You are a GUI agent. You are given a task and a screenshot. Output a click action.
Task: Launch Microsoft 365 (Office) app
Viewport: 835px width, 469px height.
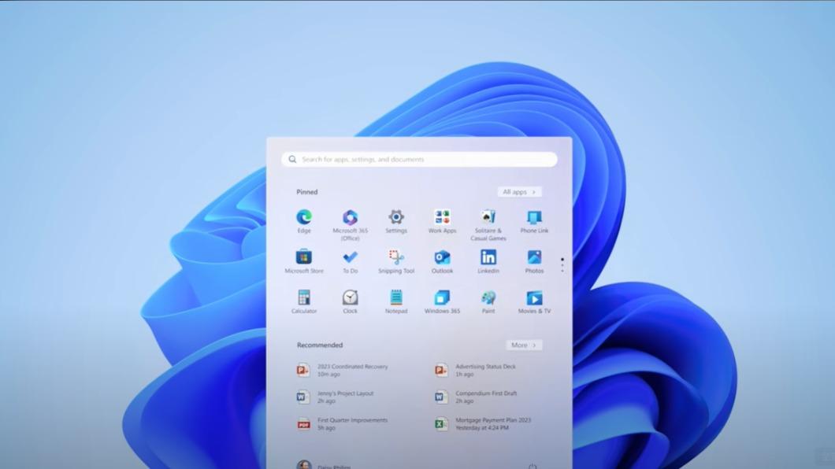tap(350, 225)
